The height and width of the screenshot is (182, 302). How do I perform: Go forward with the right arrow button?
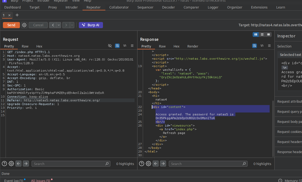[66, 25]
